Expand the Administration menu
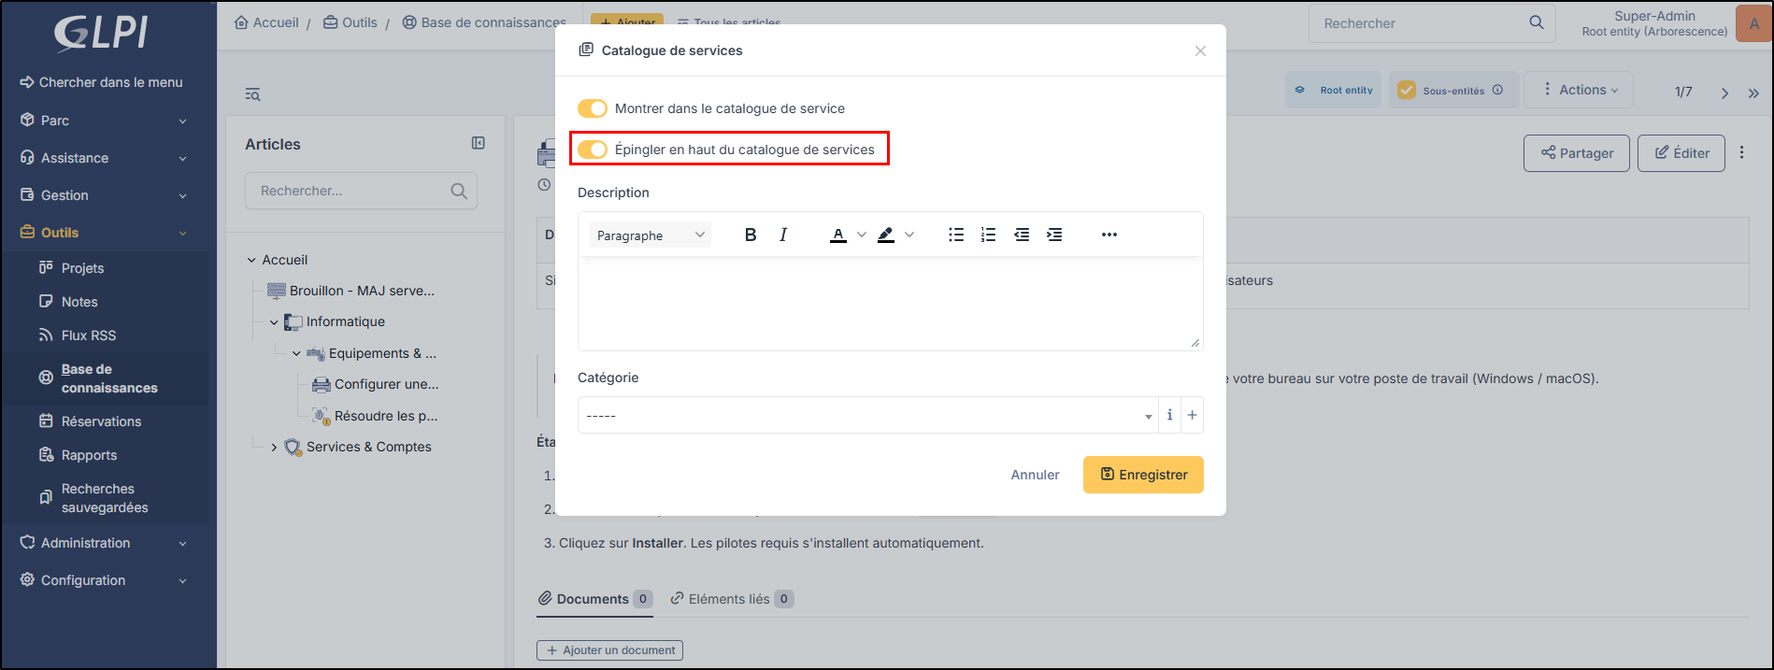The image size is (1774, 670). click(104, 543)
